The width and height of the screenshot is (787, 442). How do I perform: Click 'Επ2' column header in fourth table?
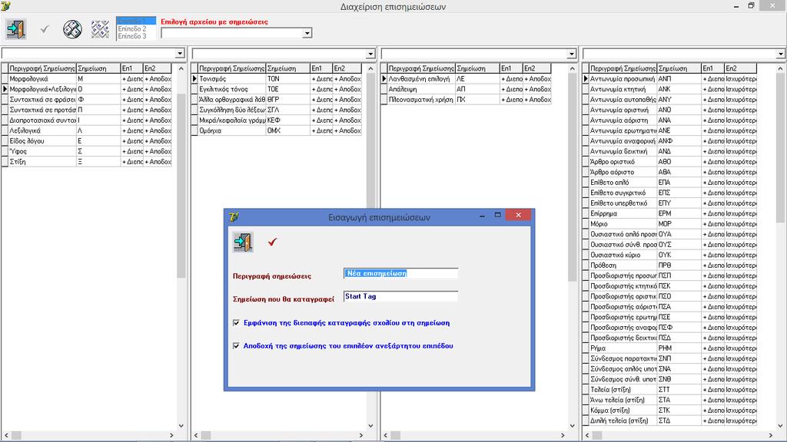tap(740, 68)
